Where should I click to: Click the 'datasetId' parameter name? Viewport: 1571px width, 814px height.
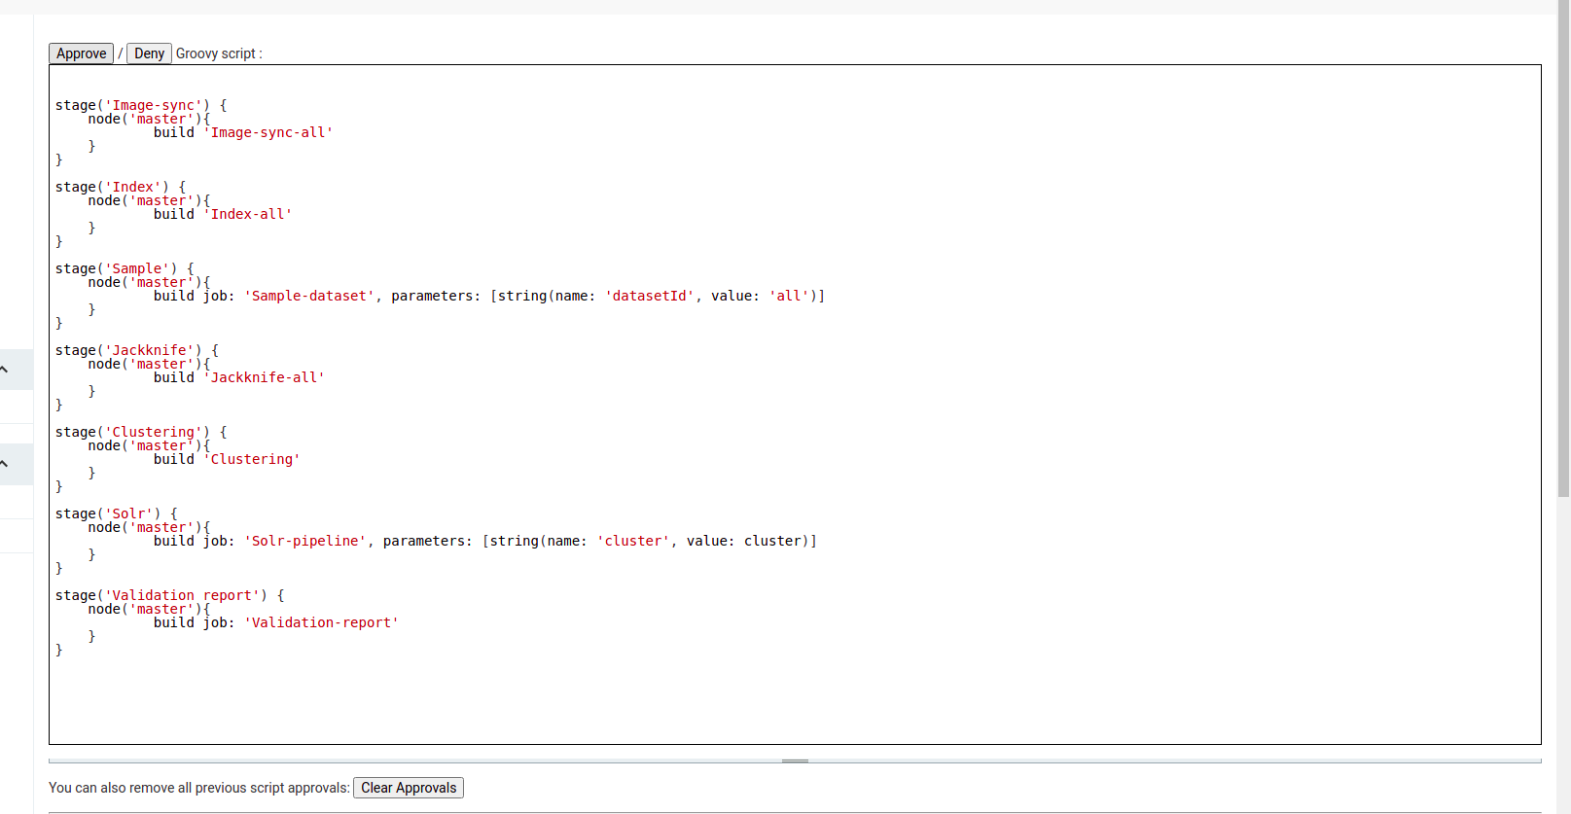[650, 296]
